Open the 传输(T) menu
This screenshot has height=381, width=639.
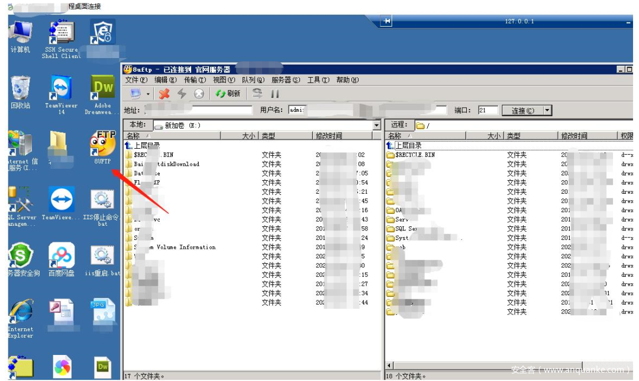click(x=195, y=80)
